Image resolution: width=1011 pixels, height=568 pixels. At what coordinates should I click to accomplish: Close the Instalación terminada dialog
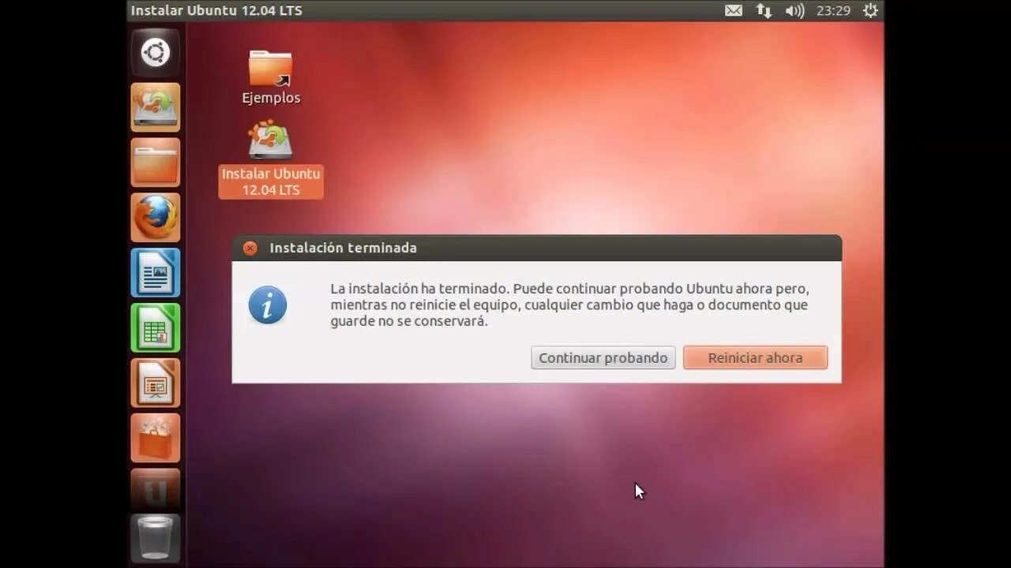pyautogui.click(x=250, y=248)
